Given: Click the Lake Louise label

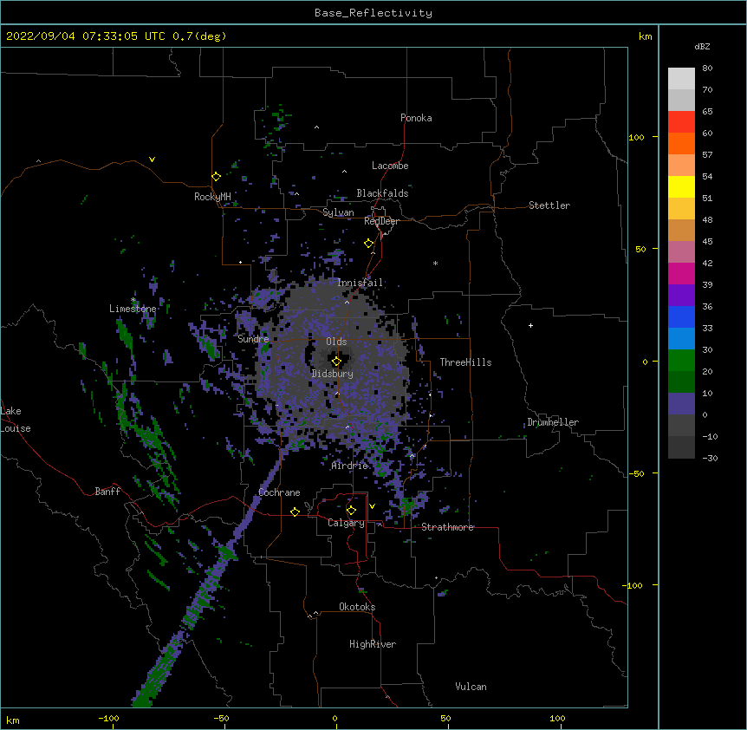Looking at the screenshot, I should coord(16,420).
